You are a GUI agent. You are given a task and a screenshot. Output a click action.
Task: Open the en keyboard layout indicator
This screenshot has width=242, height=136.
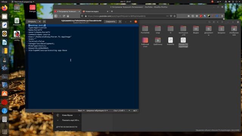219,2
